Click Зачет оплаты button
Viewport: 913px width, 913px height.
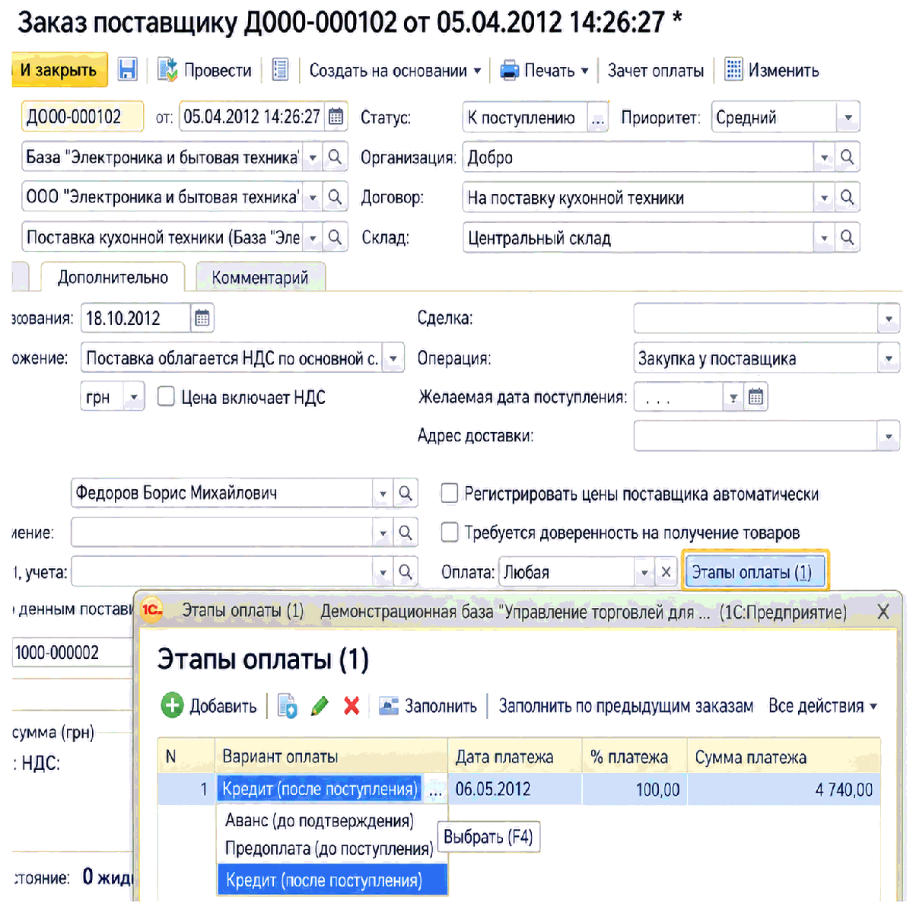[x=655, y=71]
